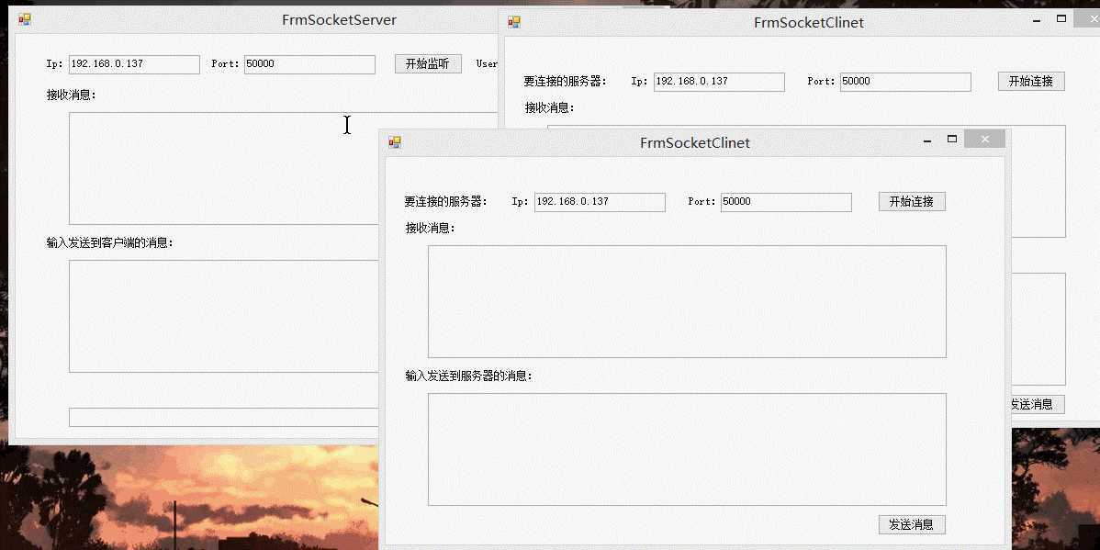The height and width of the screenshot is (550, 1100).
Task: Click the 接收消息: label in the front client window
Action: click(430, 228)
